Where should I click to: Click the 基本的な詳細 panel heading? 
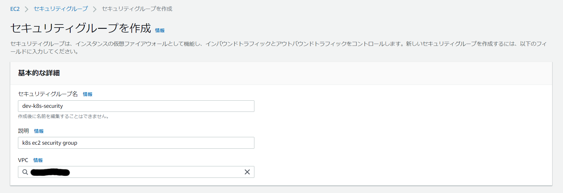(39, 73)
